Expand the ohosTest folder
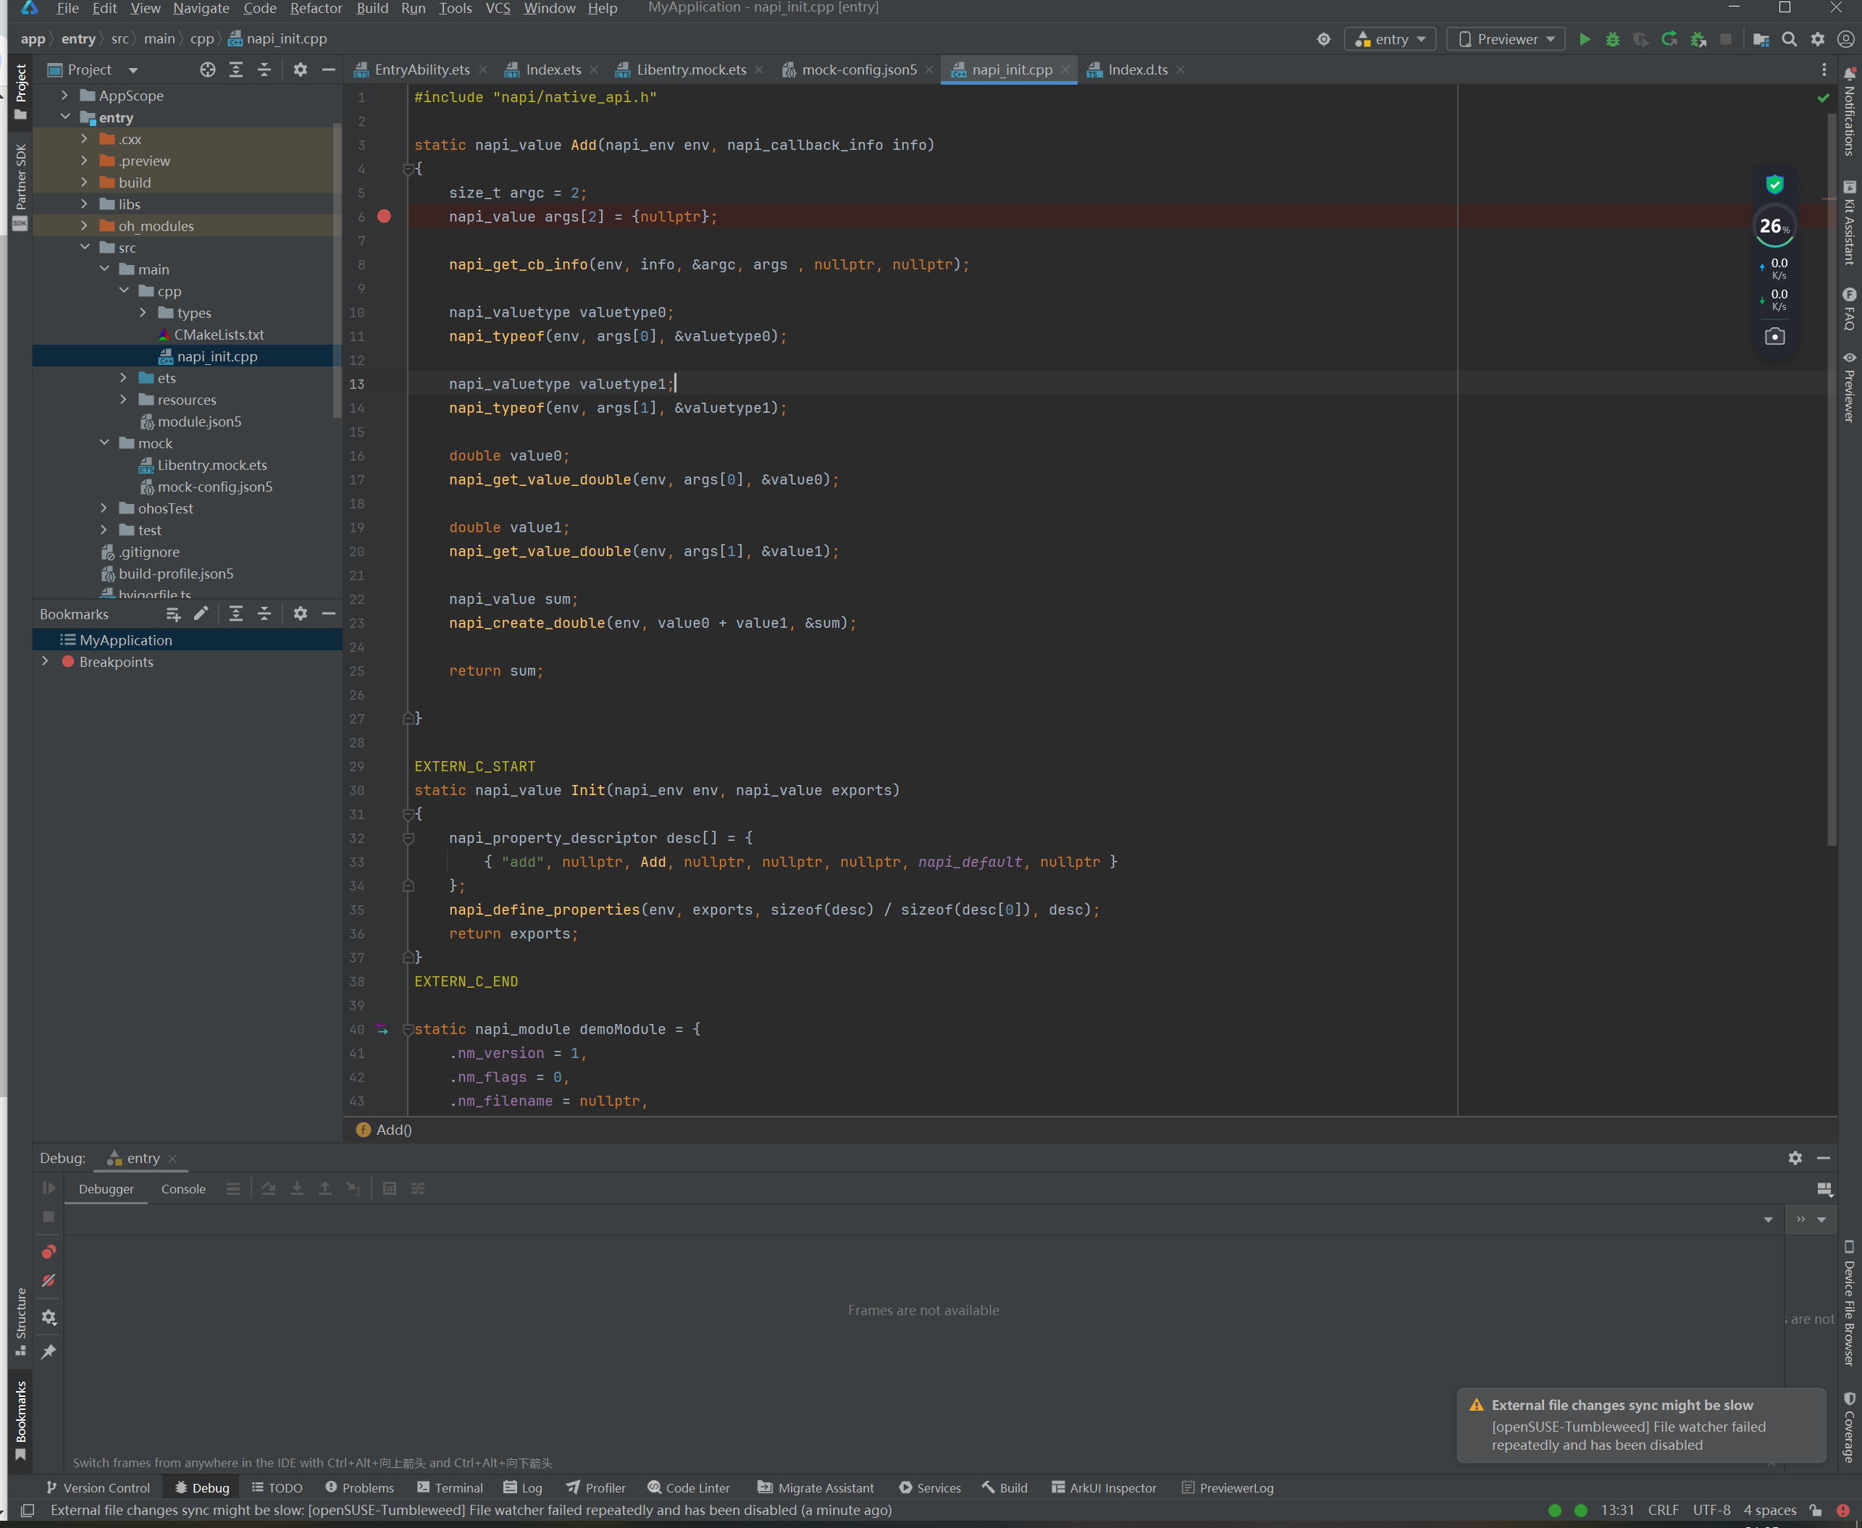The image size is (1862, 1528). pyautogui.click(x=104, y=508)
